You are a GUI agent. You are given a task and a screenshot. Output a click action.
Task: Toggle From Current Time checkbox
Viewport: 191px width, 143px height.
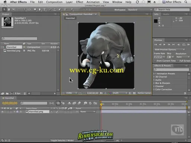(x=155, y=61)
